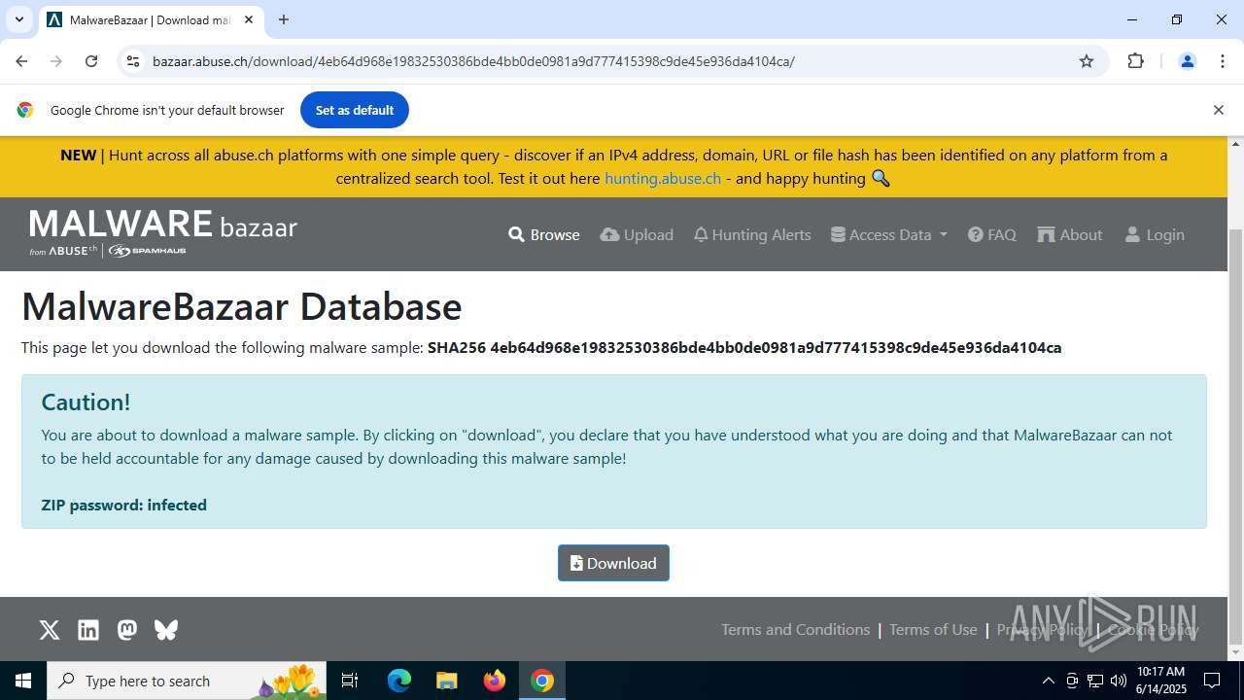Open the Browse menu item
The image size is (1244, 700).
pyautogui.click(x=544, y=234)
